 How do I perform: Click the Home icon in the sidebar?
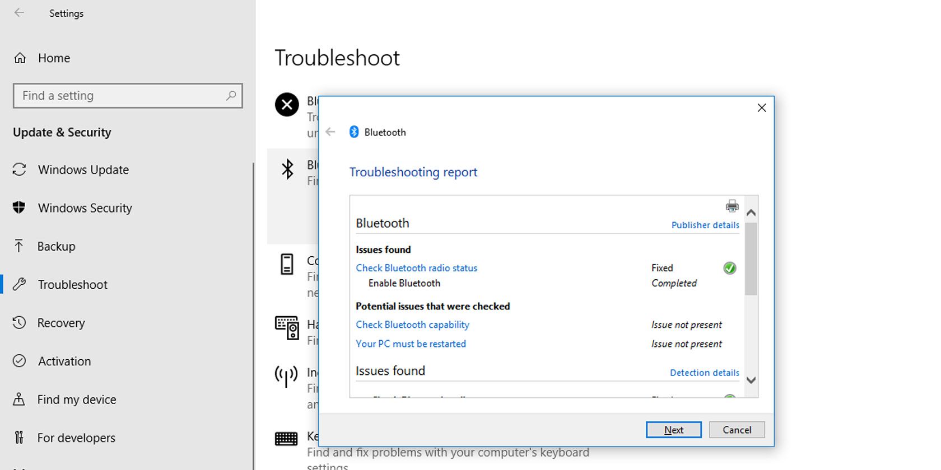pos(20,58)
